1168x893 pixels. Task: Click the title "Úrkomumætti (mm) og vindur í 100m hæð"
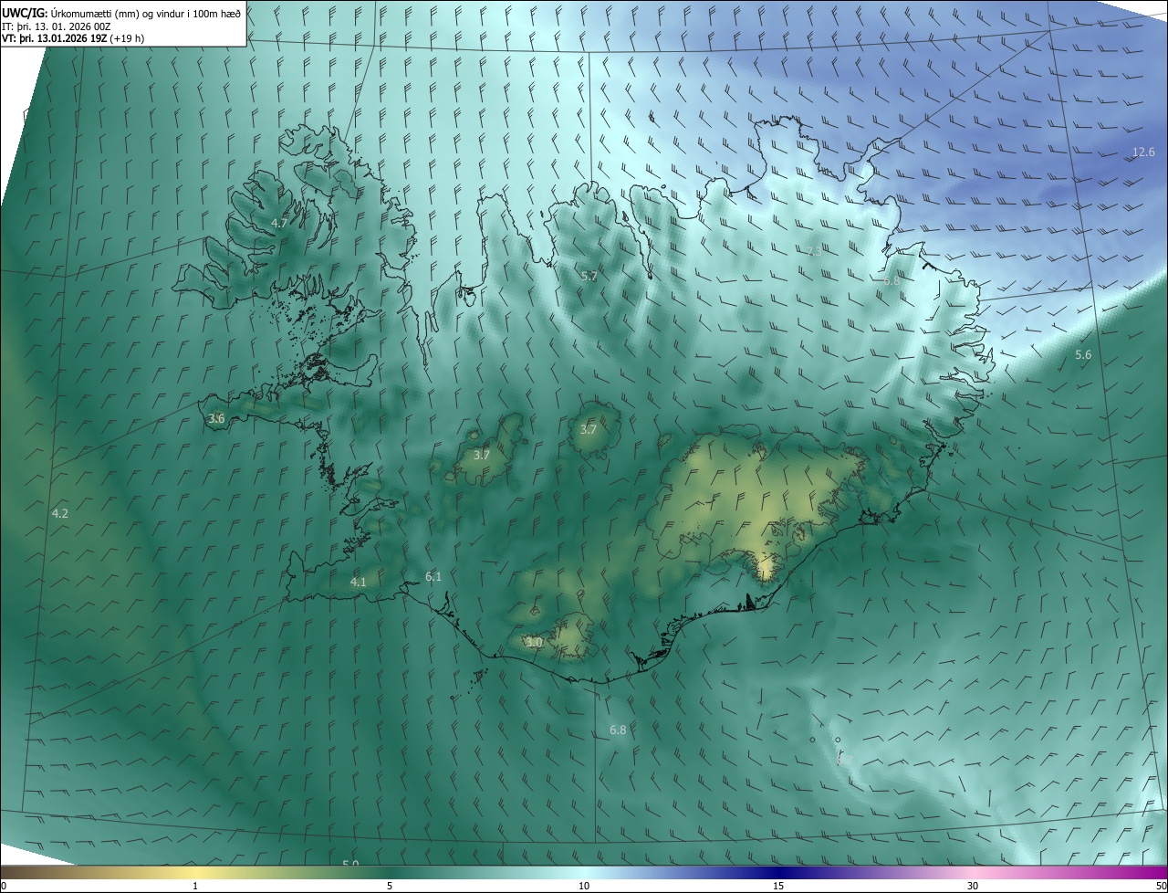[145, 13]
